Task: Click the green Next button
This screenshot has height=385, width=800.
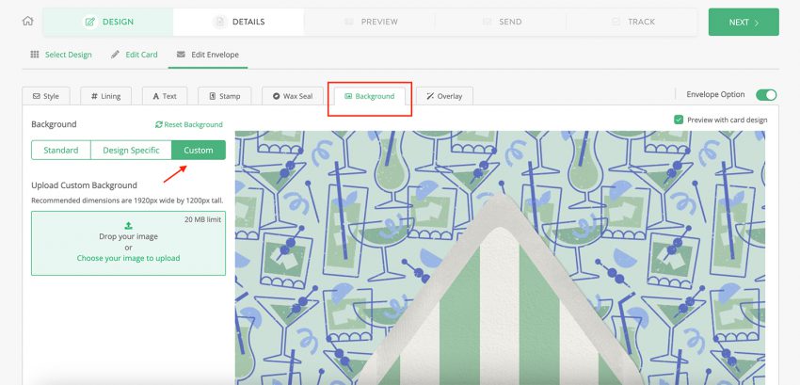Action: (743, 22)
